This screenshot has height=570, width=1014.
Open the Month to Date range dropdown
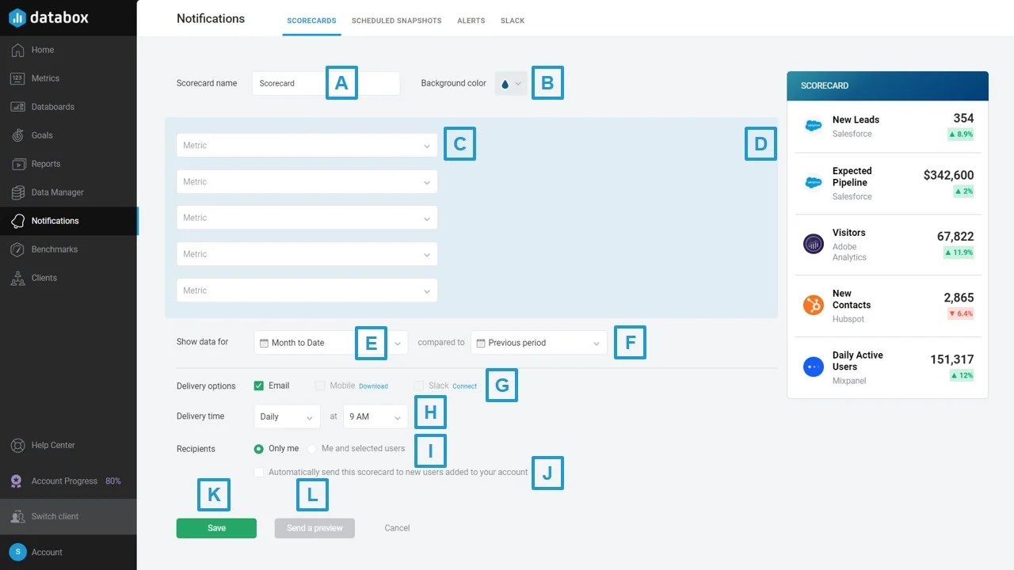pos(330,343)
